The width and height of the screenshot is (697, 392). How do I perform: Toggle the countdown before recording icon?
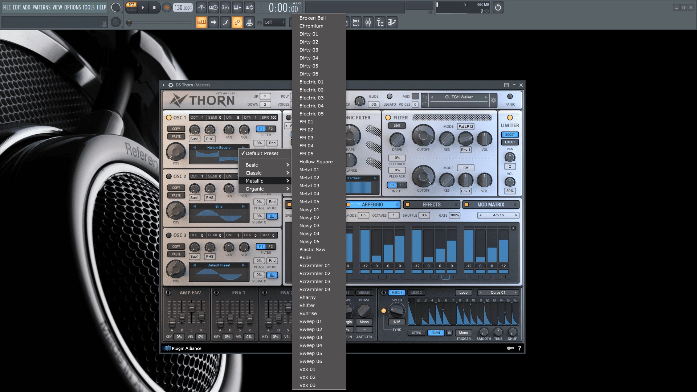coord(225,7)
